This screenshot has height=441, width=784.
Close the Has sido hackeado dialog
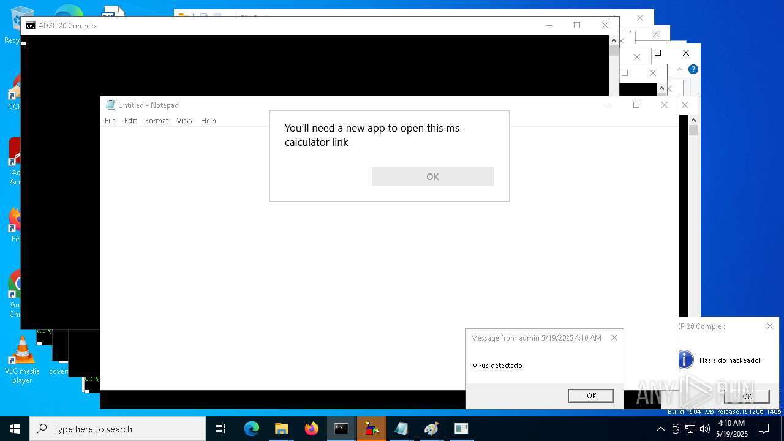click(x=770, y=326)
